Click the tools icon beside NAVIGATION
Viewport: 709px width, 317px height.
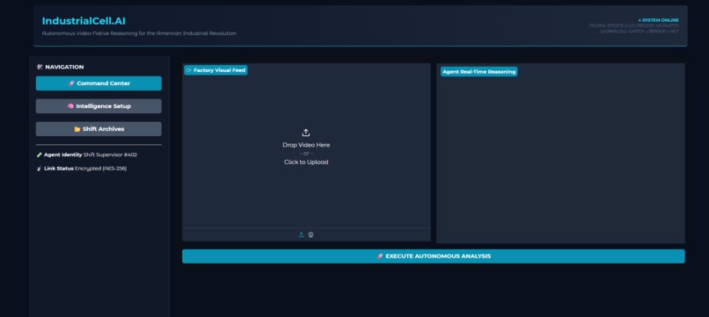click(40, 67)
